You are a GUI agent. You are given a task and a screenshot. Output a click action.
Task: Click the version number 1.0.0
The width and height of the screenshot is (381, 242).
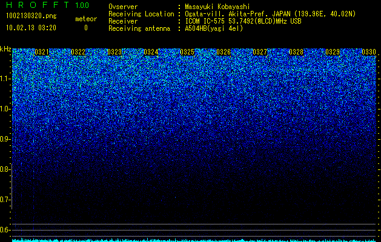tap(82, 5)
